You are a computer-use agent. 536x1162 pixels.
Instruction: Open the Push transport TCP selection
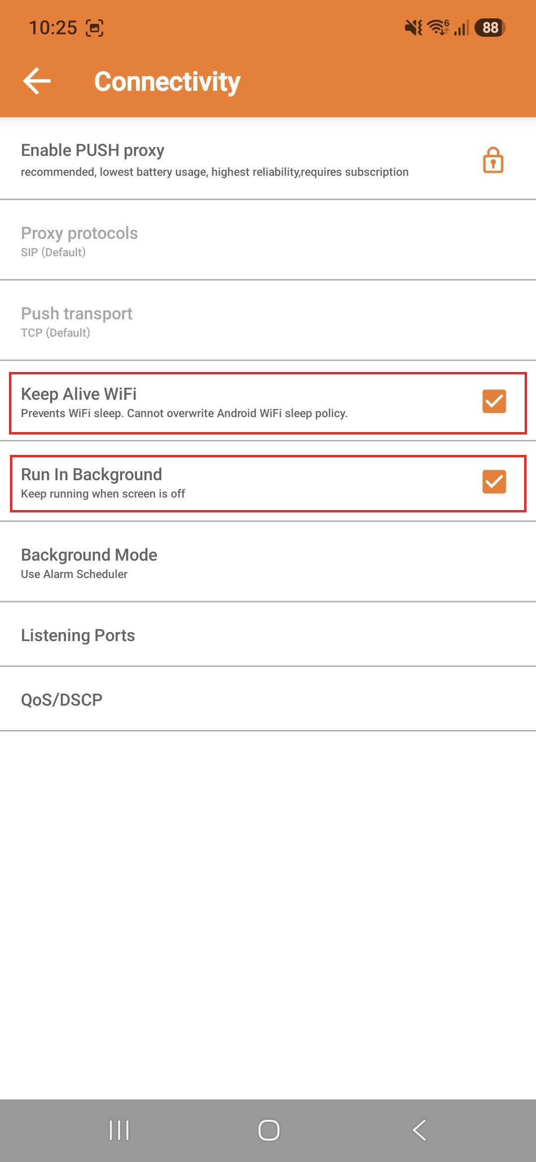click(268, 321)
